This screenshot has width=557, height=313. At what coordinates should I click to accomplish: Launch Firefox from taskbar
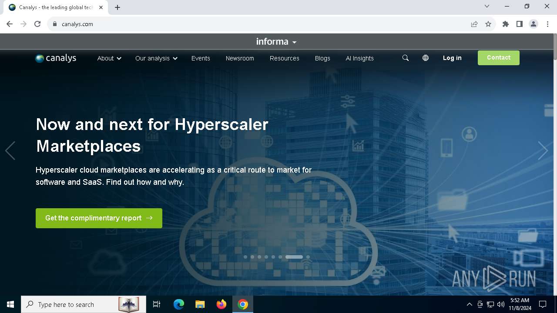(221, 304)
